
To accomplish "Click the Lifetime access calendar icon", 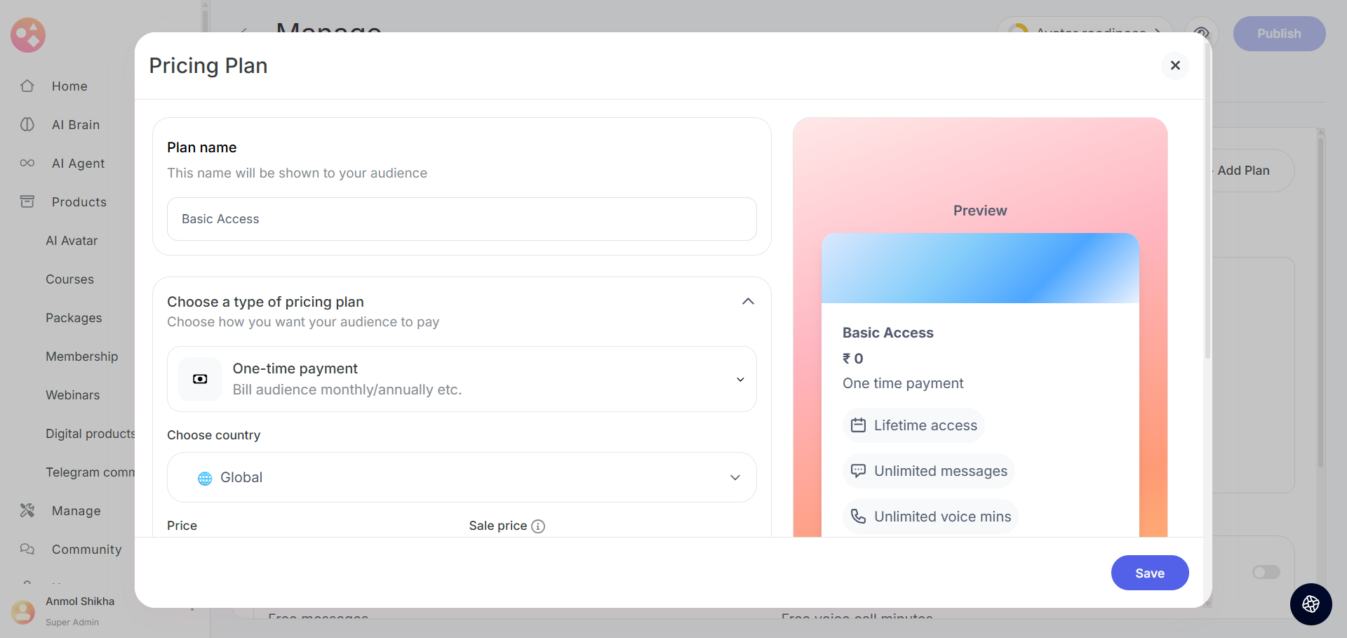I will 858,425.
